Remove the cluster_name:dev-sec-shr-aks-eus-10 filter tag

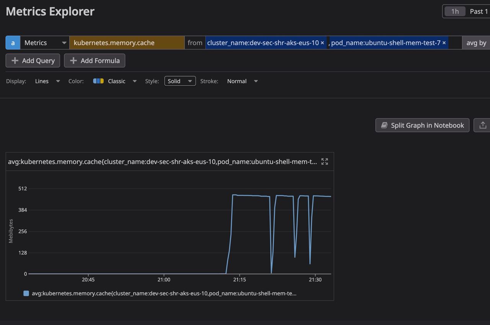click(x=322, y=42)
